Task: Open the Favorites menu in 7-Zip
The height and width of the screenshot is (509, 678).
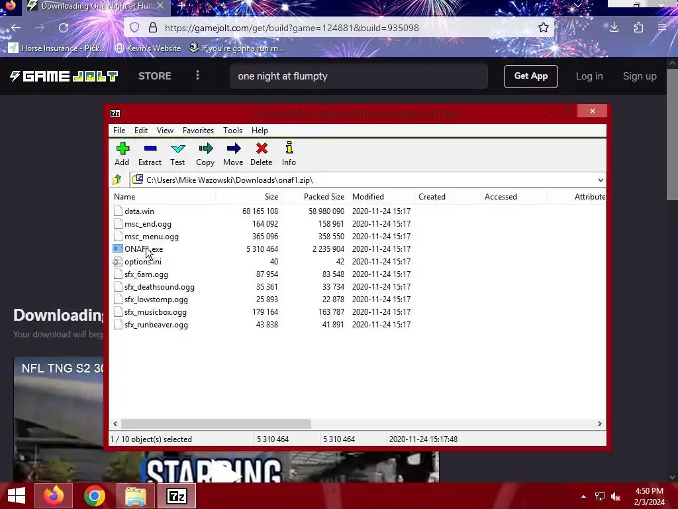Action: (198, 131)
